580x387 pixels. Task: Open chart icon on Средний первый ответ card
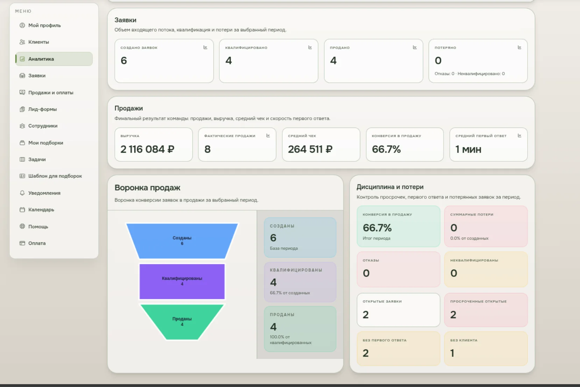point(519,136)
